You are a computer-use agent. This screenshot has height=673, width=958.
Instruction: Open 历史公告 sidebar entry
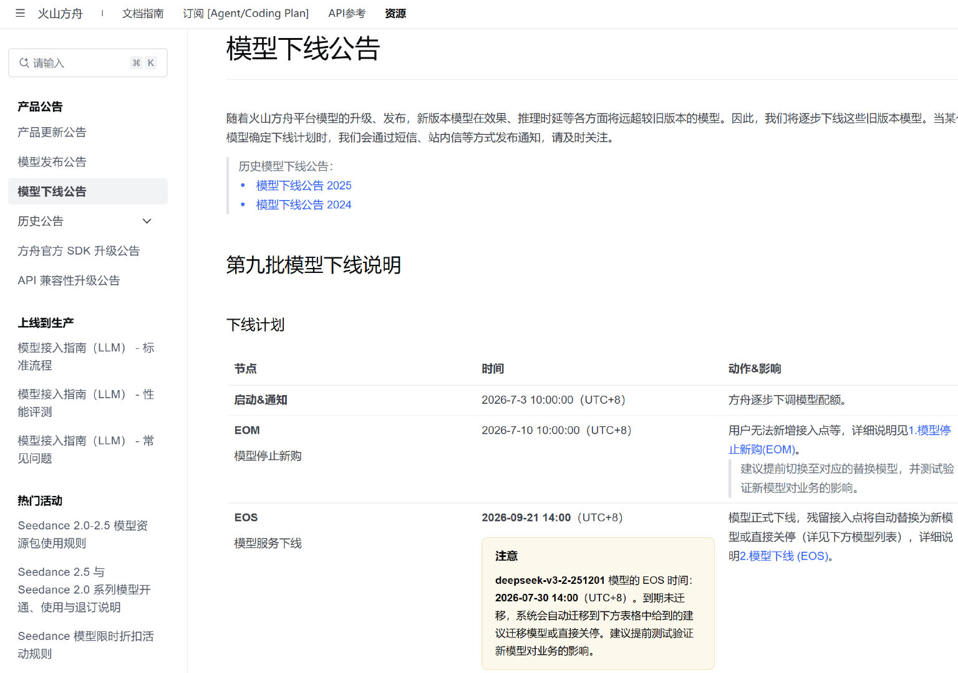coord(41,221)
